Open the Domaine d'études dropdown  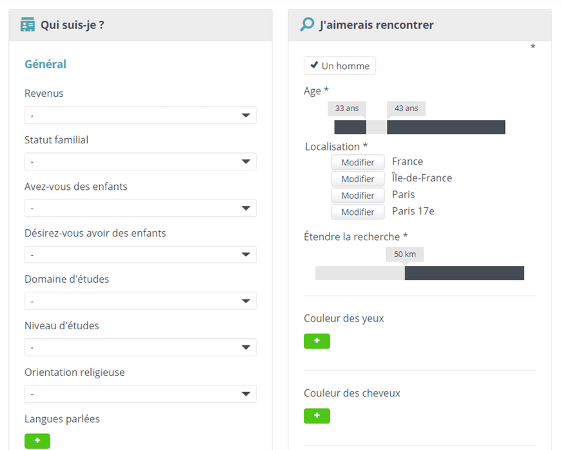click(141, 301)
